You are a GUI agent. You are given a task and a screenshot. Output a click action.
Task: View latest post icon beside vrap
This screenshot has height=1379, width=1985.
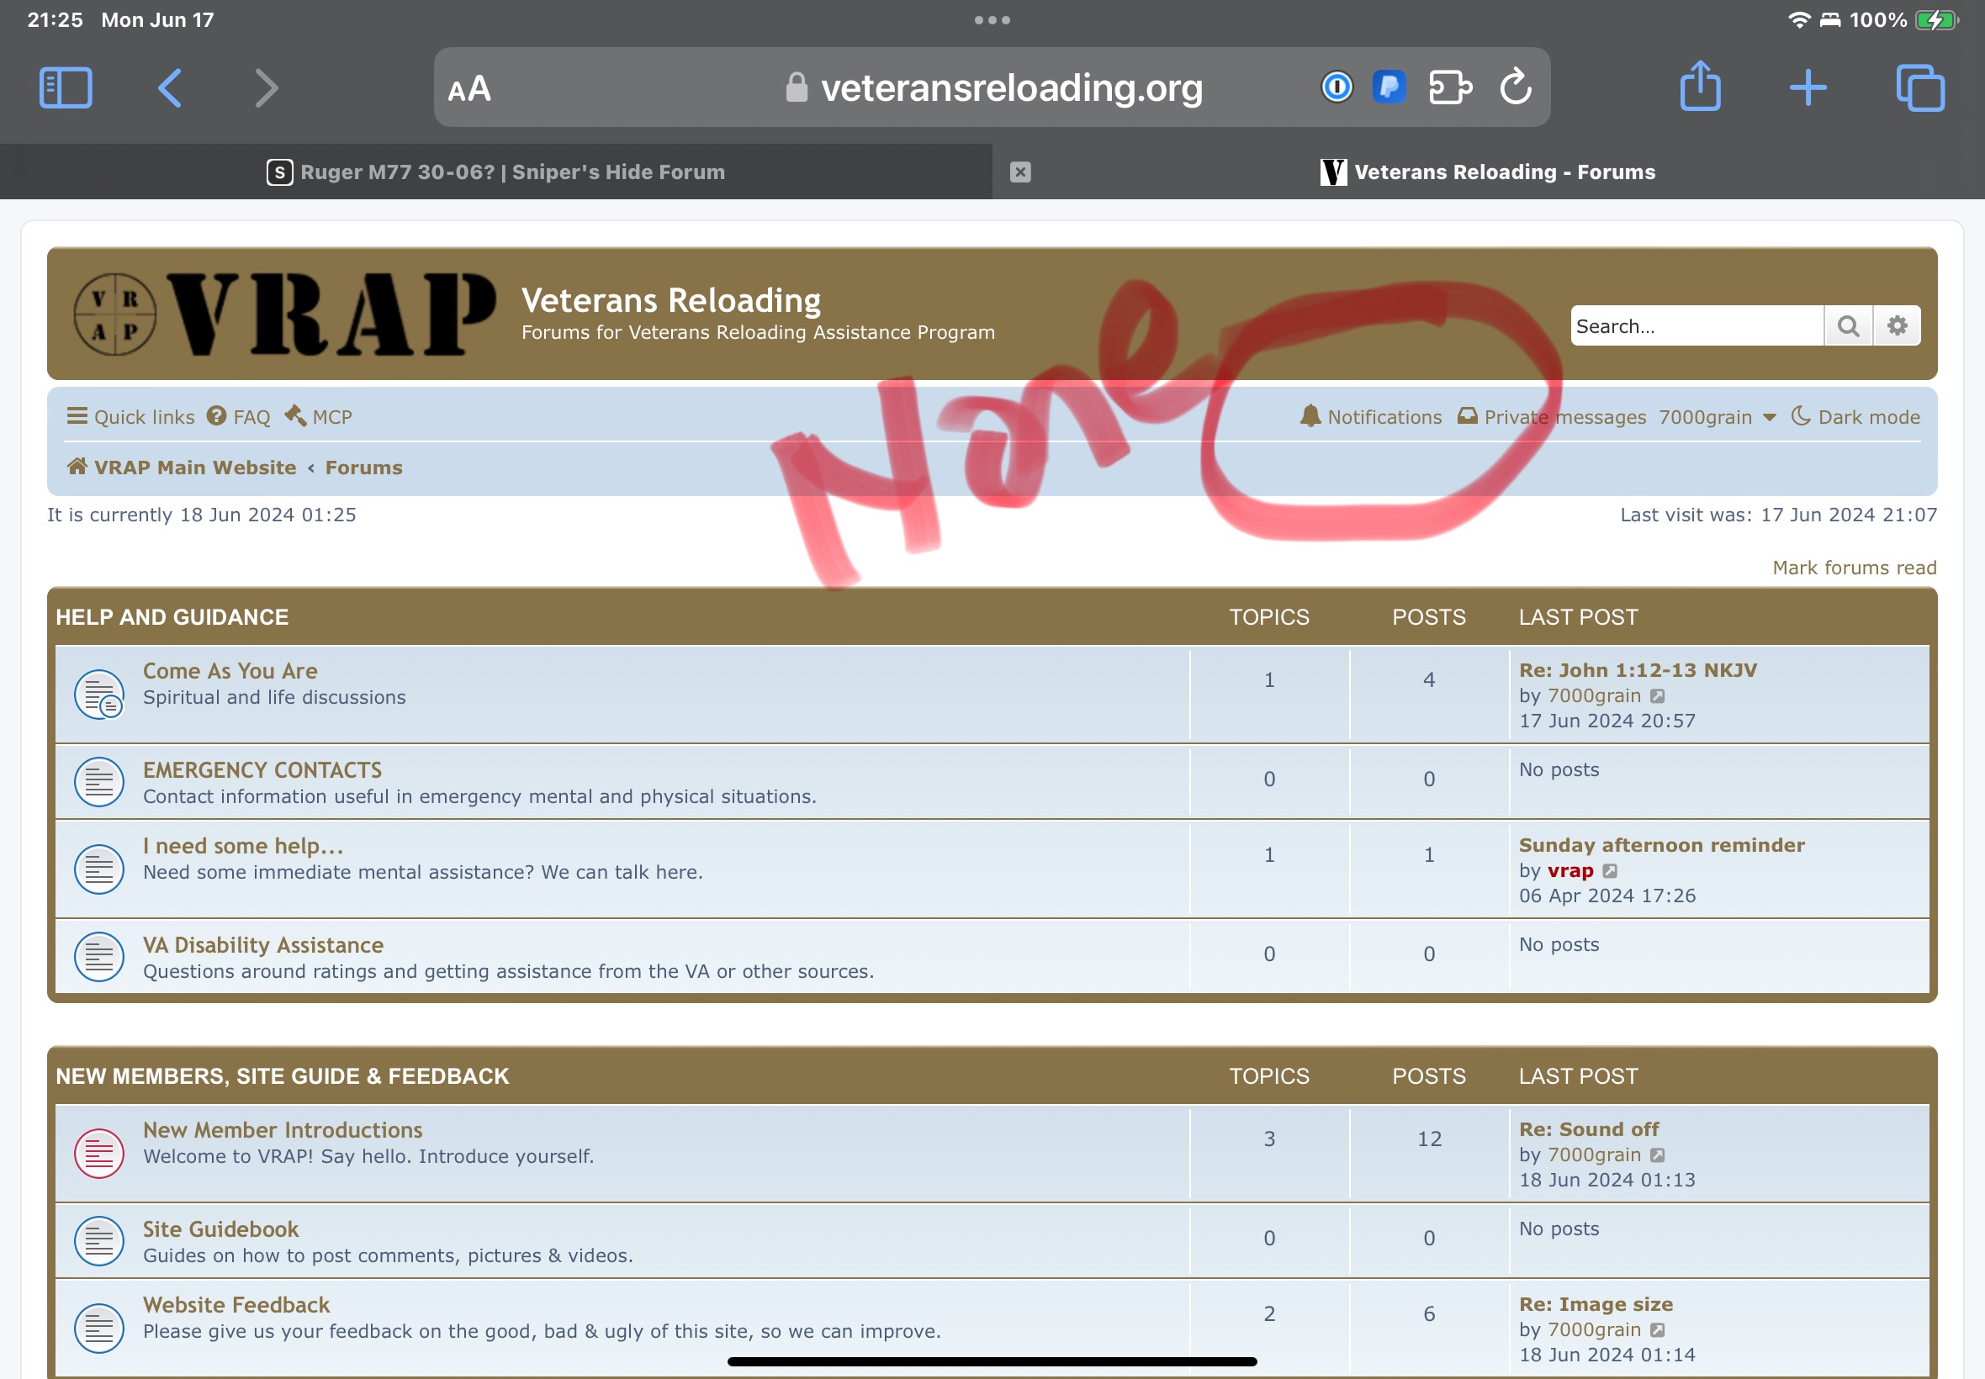[x=1609, y=871]
